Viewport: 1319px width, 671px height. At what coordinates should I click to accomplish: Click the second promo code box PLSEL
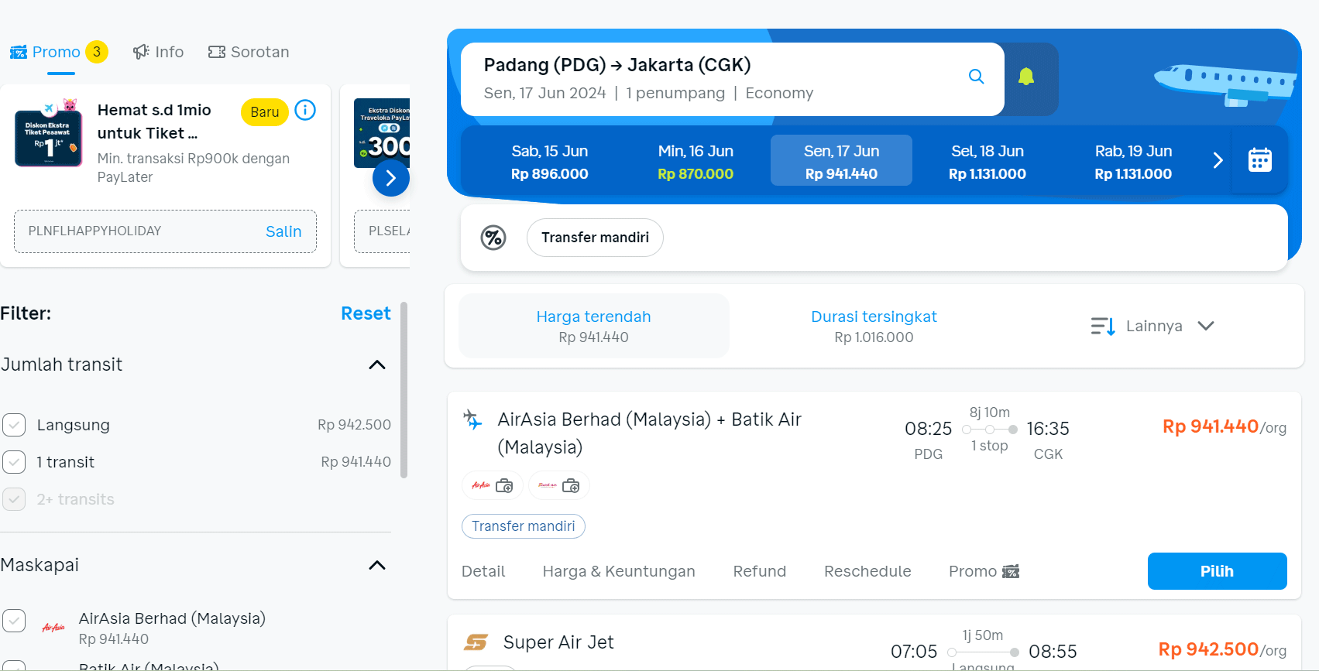[x=382, y=231]
